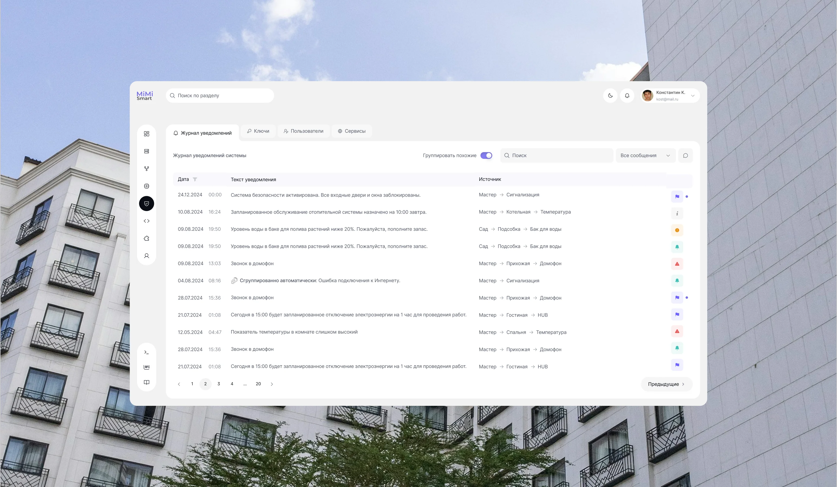Expand the Константин К. account menu chevron
The height and width of the screenshot is (487, 837).
click(693, 96)
